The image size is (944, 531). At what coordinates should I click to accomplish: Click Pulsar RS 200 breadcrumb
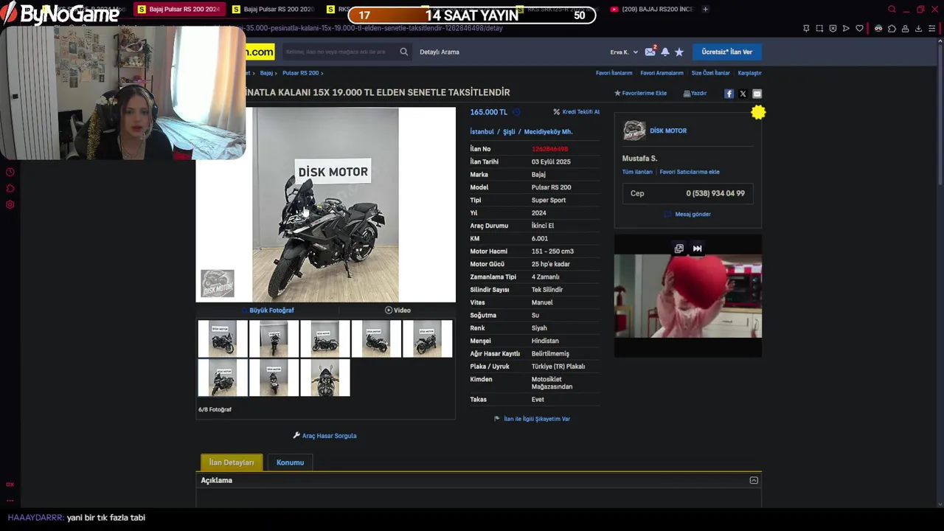[300, 73]
